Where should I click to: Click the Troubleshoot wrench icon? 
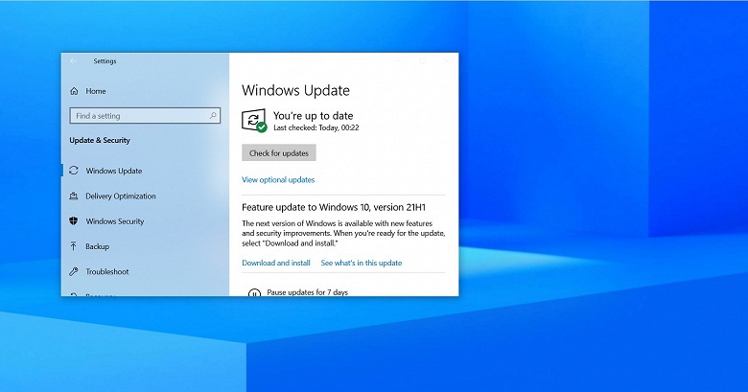74,271
